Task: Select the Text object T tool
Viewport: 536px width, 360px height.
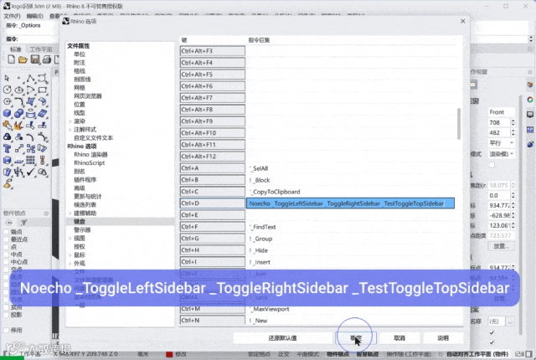Action: (8, 148)
